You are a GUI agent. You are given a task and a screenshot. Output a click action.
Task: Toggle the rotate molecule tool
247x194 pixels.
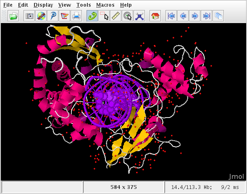[92, 16]
